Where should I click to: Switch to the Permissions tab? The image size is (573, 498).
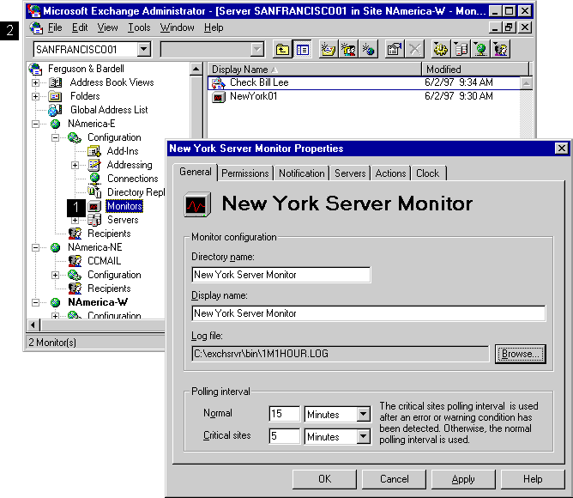tap(245, 173)
